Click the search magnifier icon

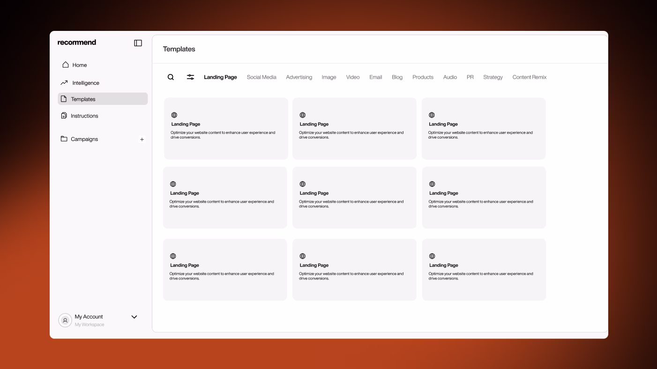pos(171,77)
